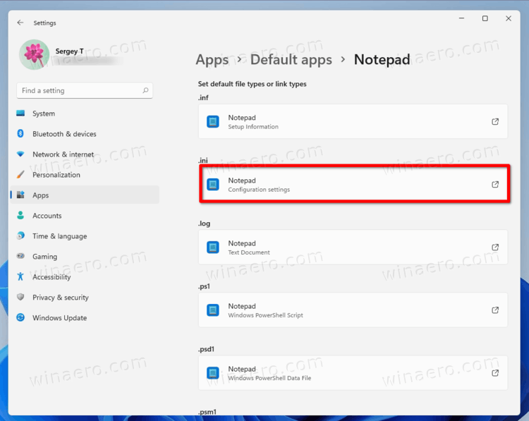Go to Network & internet settings
This screenshot has width=529, height=421.
click(x=63, y=154)
